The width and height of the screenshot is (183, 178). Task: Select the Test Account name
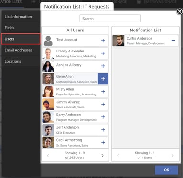click(67, 40)
